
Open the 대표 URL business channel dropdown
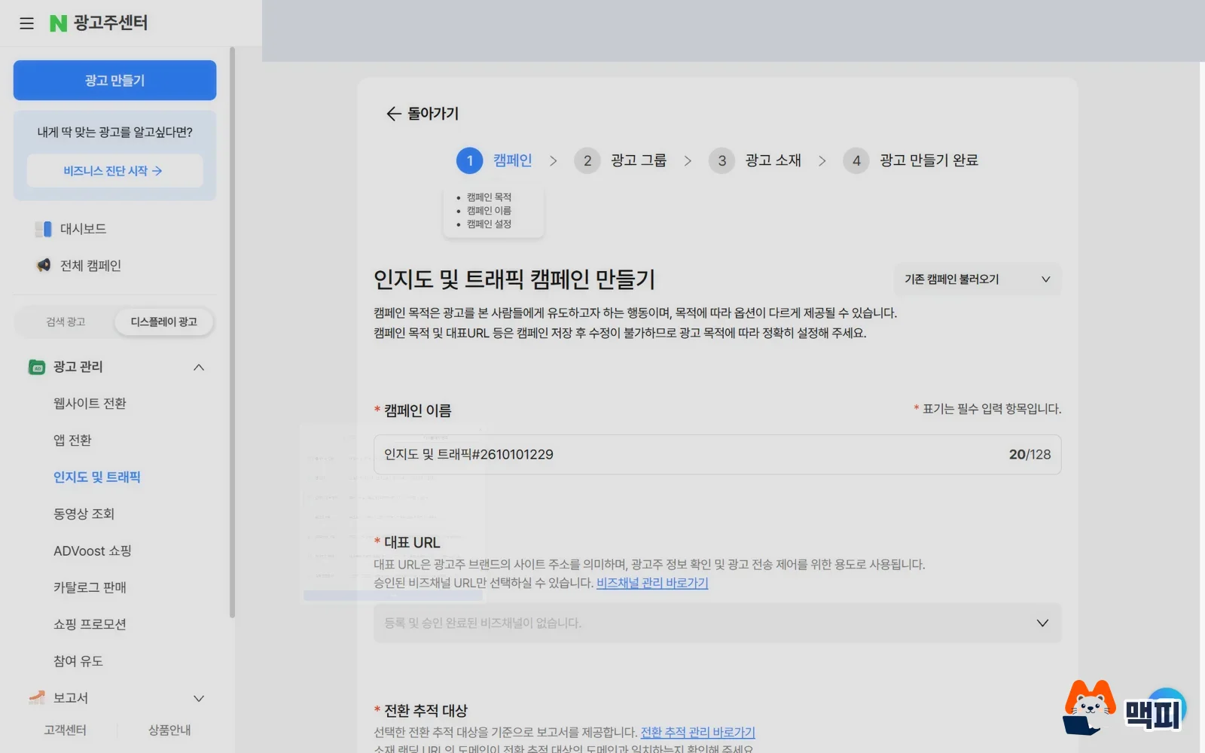(x=717, y=623)
